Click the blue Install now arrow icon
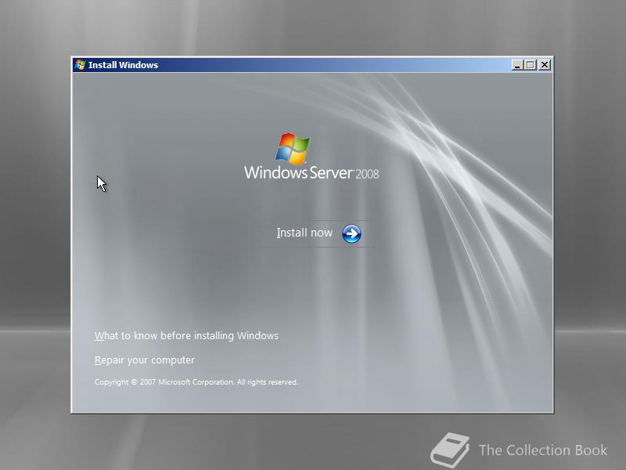 [351, 233]
